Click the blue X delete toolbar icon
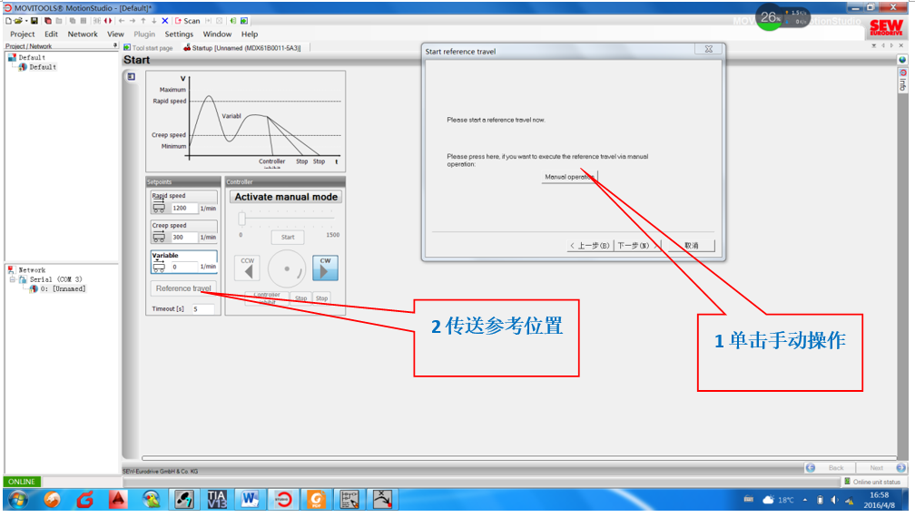The height and width of the screenshot is (517, 915). (x=164, y=21)
